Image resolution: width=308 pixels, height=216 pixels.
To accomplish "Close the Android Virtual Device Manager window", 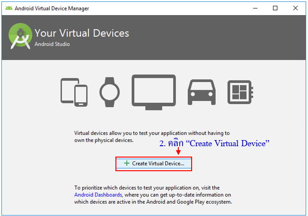I will (x=297, y=8).
